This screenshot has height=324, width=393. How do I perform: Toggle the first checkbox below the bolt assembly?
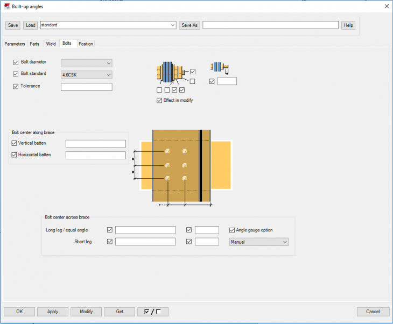pos(159,90)
